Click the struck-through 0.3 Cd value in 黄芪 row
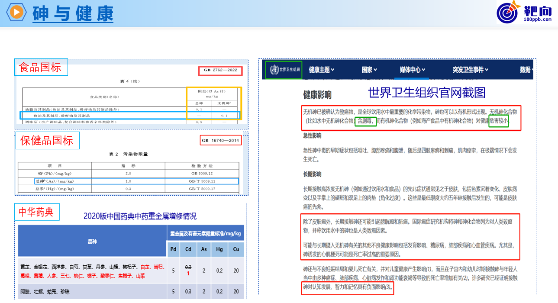 [188, 267]
